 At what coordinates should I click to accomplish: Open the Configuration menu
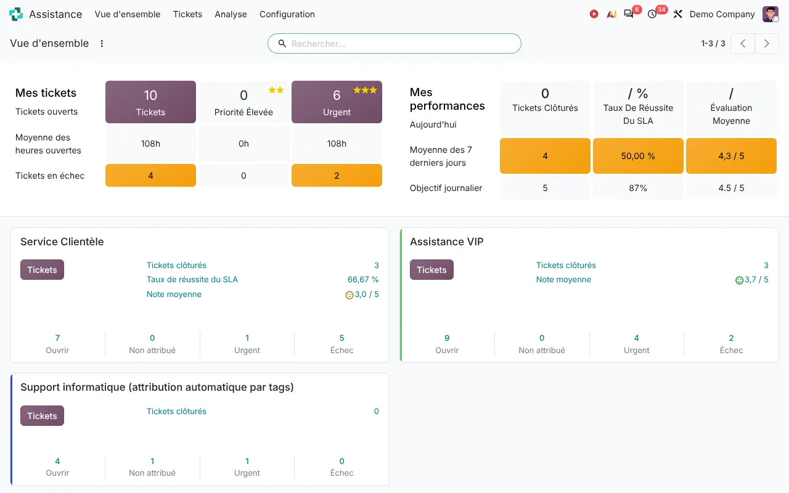tap(287, 14)
